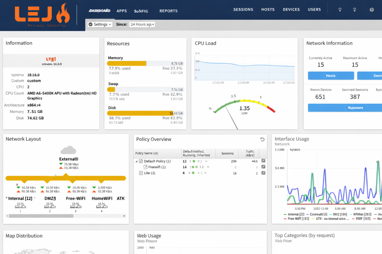The image size is (382, 254).
Task: Click the first lightbulb icon in header
Action: [340, 10]
